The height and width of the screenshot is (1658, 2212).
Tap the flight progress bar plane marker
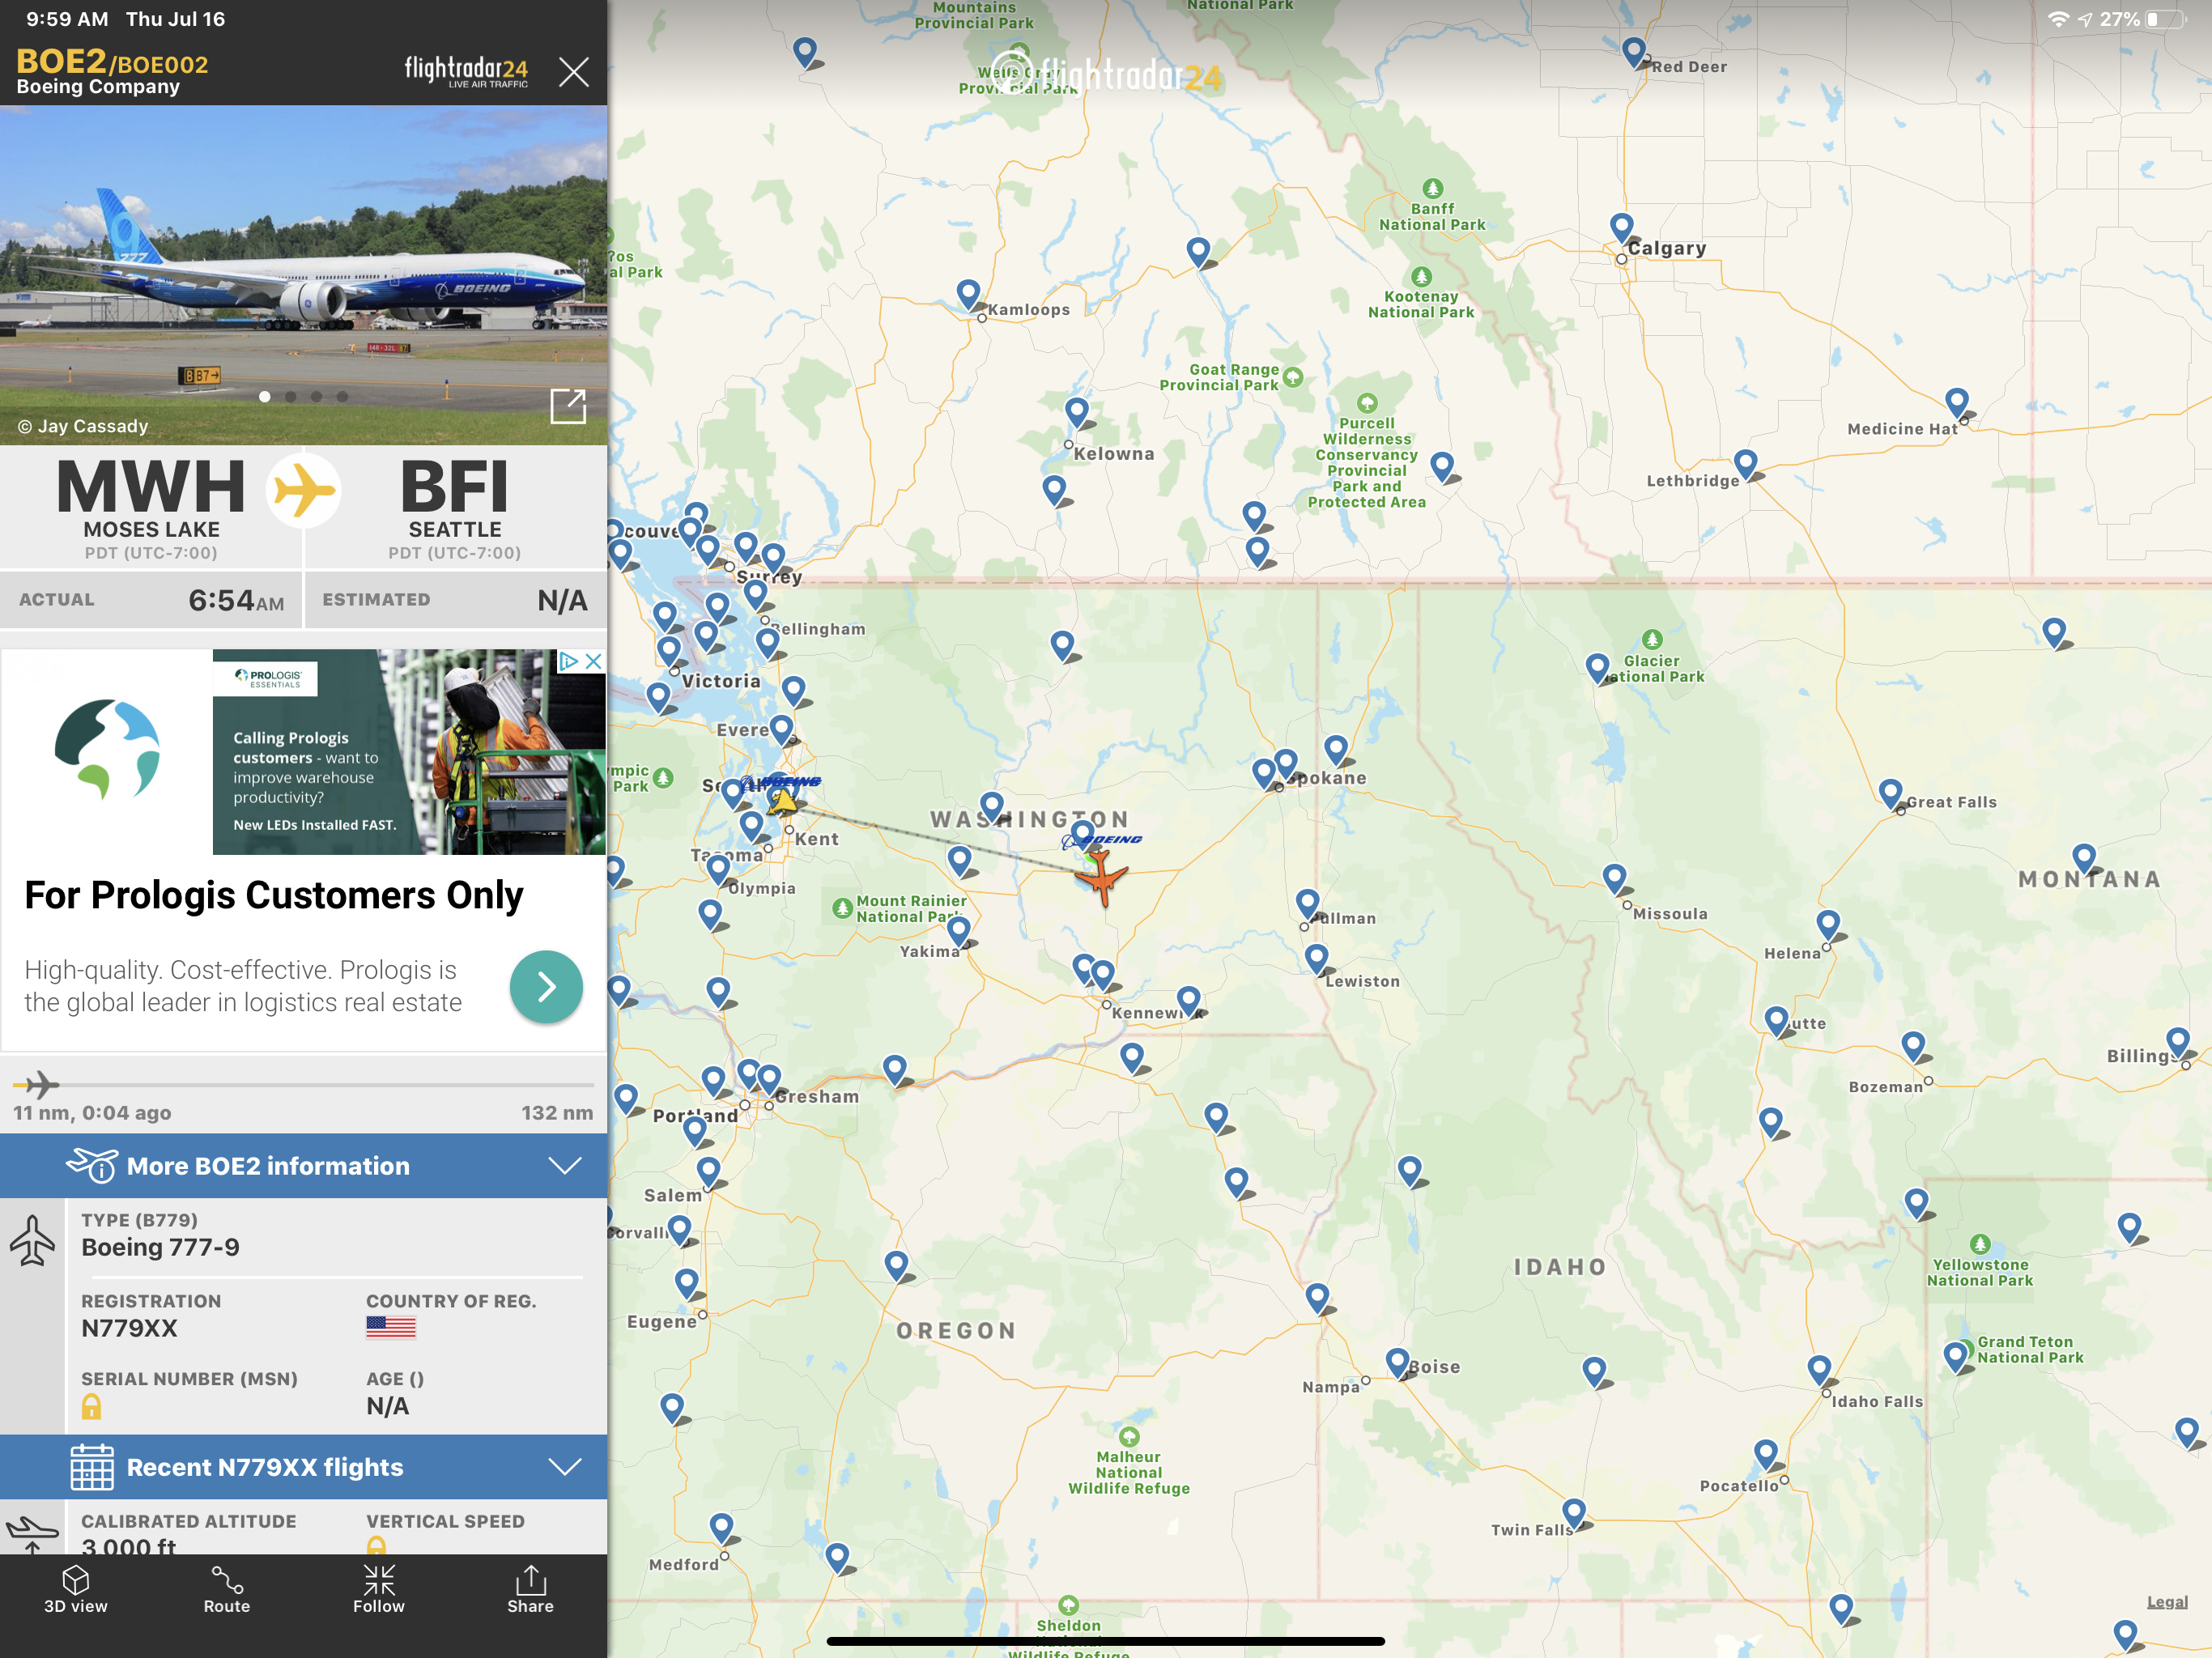coord(40,1084)
